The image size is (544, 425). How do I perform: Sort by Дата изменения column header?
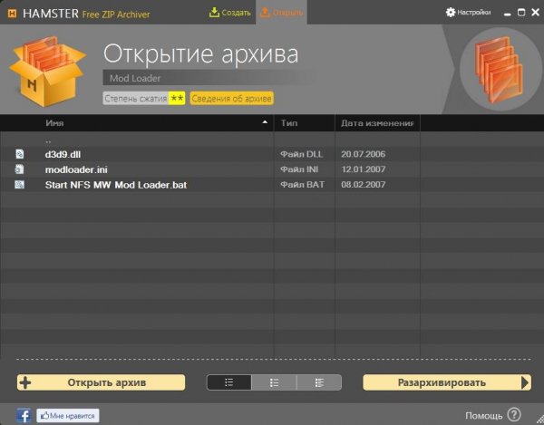(x=377, y=123)
